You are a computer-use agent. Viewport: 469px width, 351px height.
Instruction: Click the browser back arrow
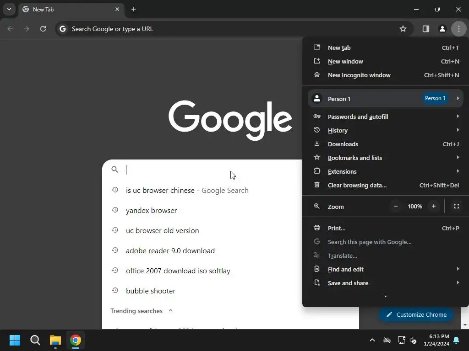coord(10,29)
